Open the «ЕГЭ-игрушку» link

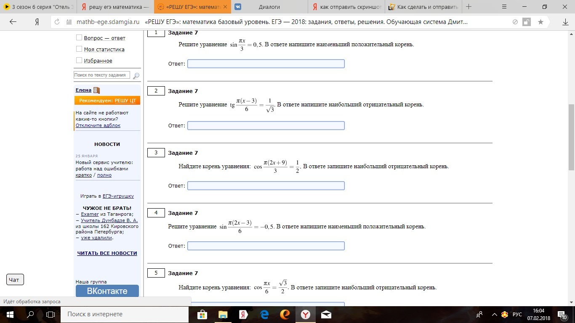(118, 196)
